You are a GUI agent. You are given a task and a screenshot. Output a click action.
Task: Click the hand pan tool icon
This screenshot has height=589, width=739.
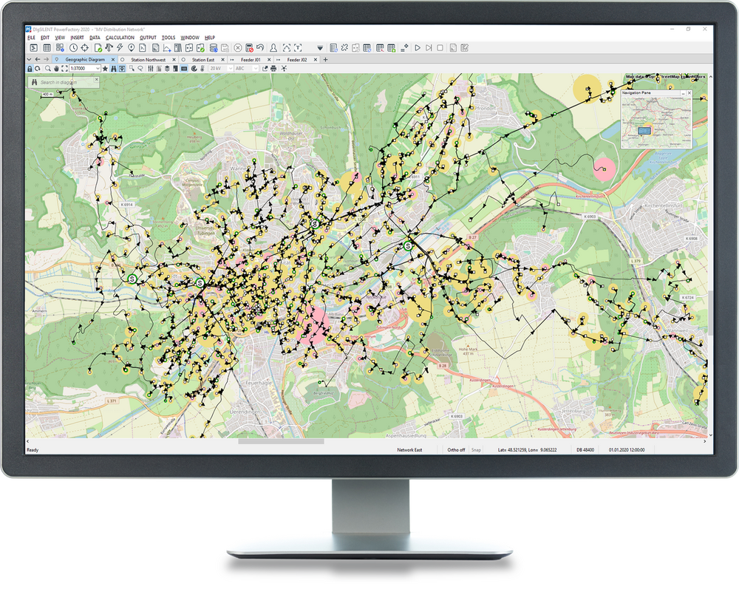coord(56,69)
